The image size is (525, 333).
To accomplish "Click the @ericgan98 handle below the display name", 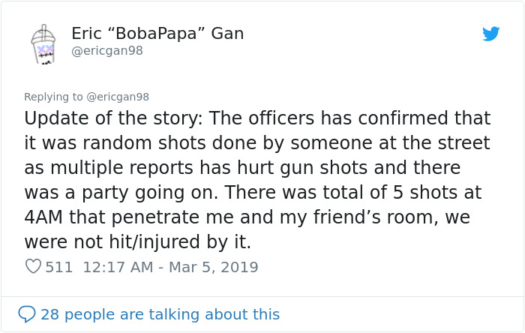I will click(106, 51).
